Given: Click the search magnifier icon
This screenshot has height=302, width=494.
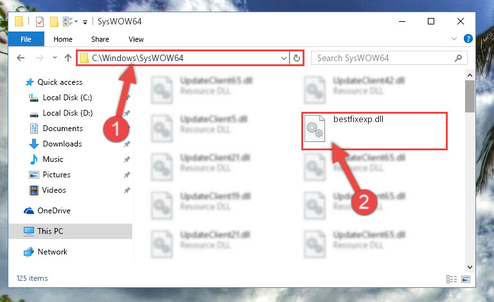Looking at the screenshot, I should point(458,58).
